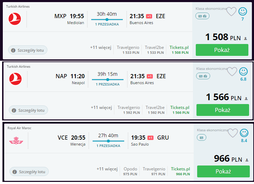Click the smiley rating 7 icon

point(242,12)
